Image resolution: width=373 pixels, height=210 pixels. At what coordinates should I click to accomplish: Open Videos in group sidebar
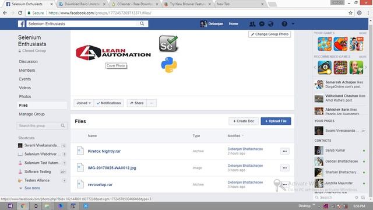pyautogui.click(x=25, y=88)
